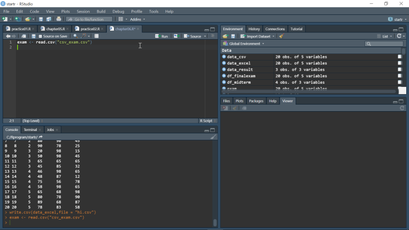Open the Addins dropdown
Viewport: 409px width, 230px height.
click(138, 19)
